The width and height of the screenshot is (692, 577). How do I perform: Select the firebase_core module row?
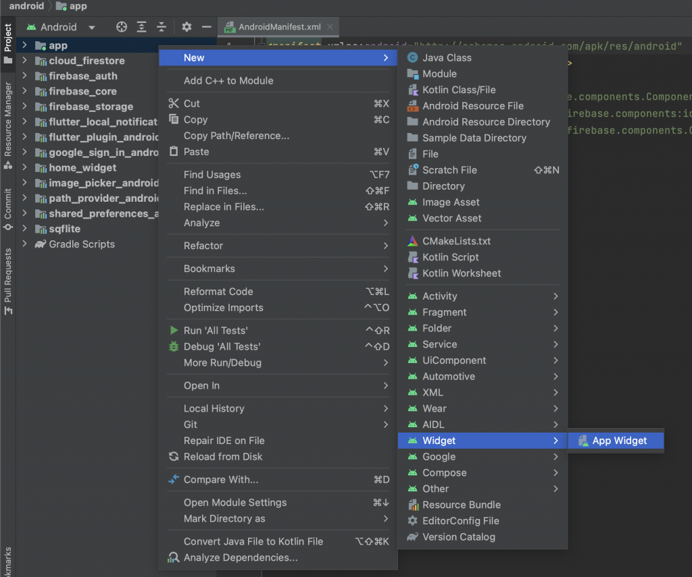pyautogui.click(x=87, y=91)
